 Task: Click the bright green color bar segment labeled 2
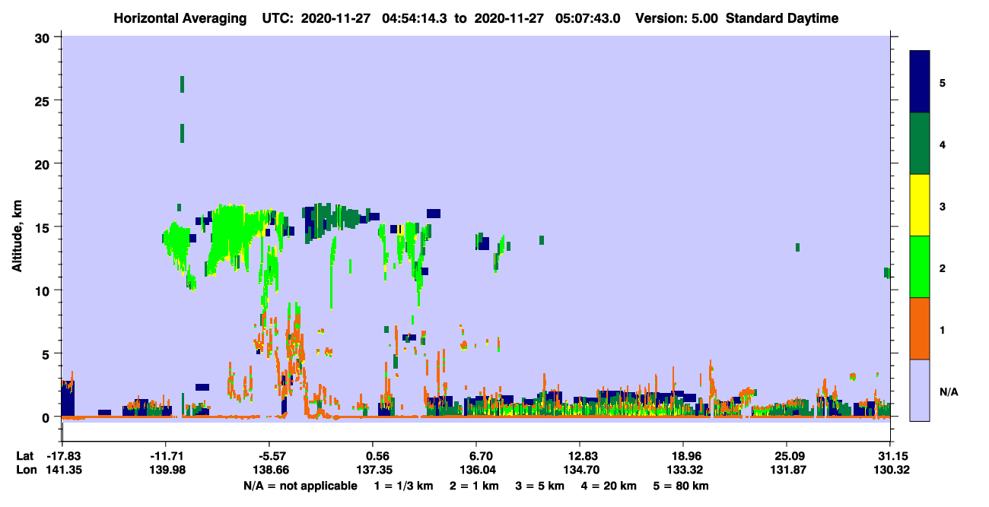tap(920, 267)
